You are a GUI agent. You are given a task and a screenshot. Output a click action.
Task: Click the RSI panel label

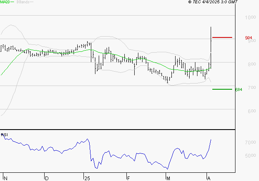pyautogui.click(x=4, y=135)
